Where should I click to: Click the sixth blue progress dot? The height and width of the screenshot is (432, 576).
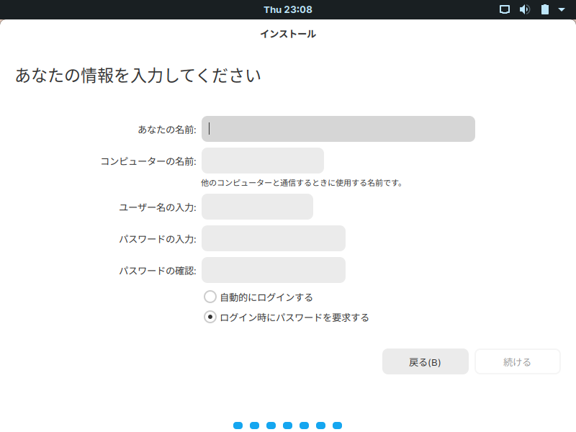(320, 426)
